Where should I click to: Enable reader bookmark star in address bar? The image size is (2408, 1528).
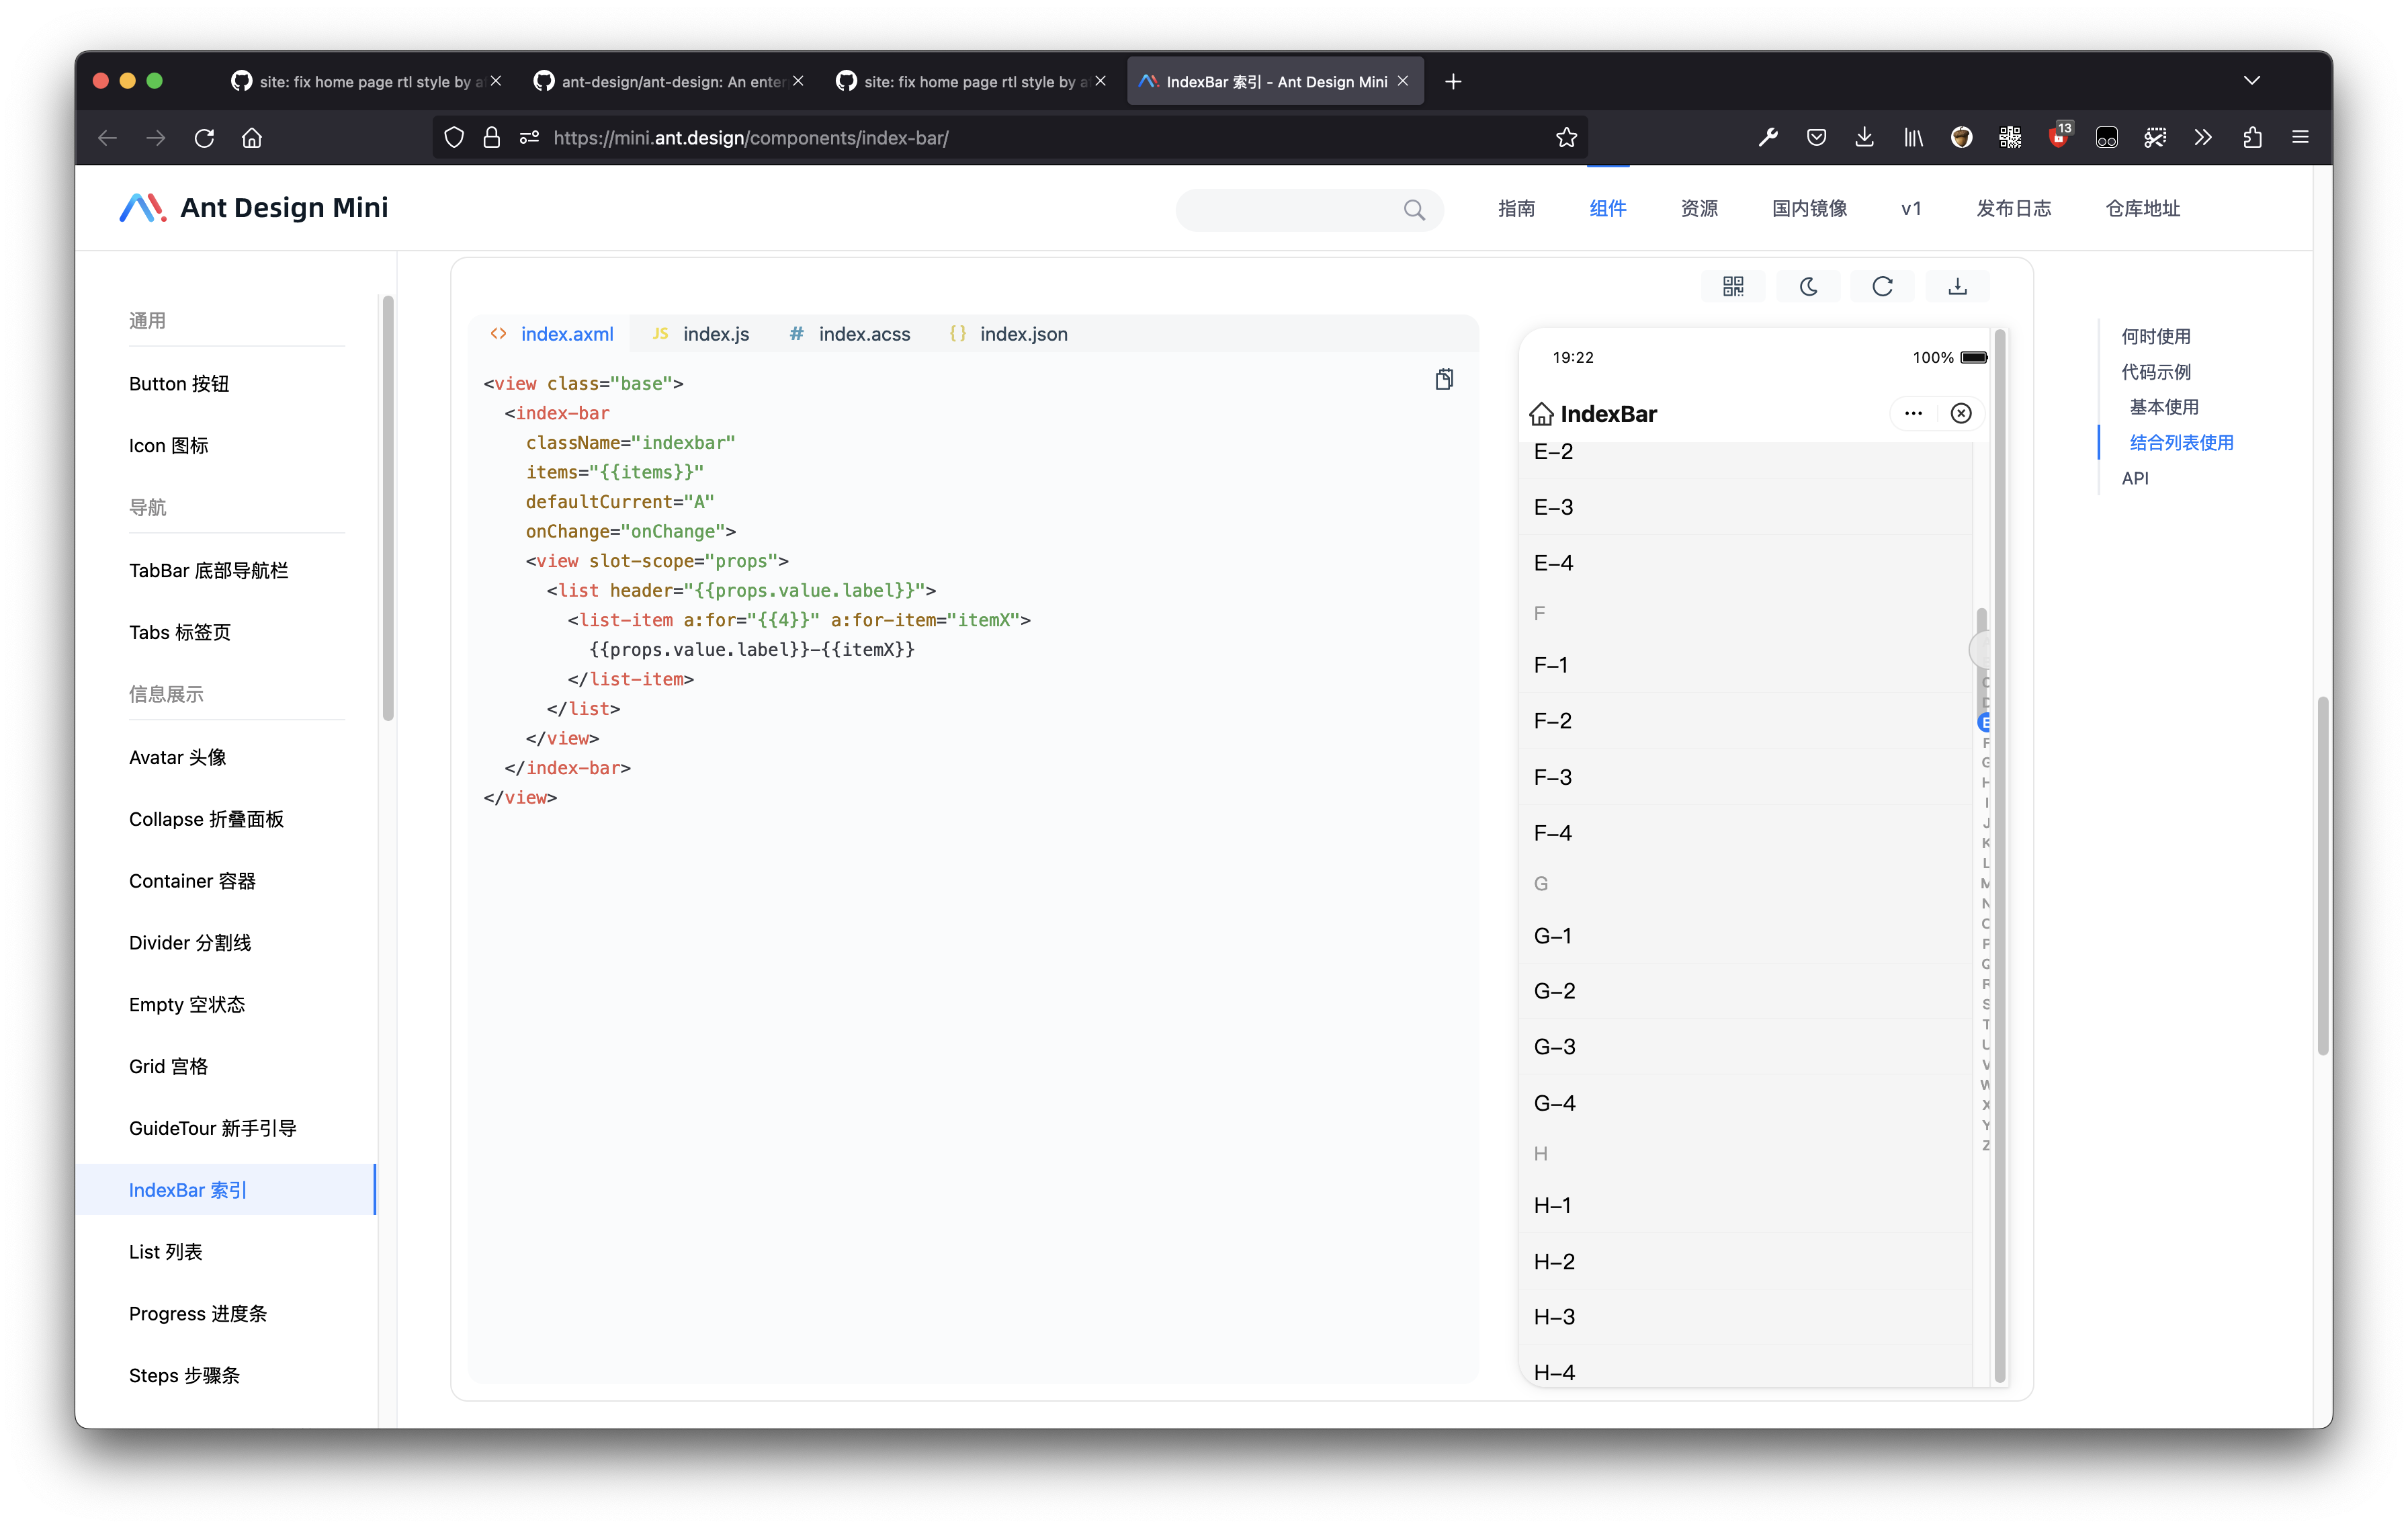1566,137
